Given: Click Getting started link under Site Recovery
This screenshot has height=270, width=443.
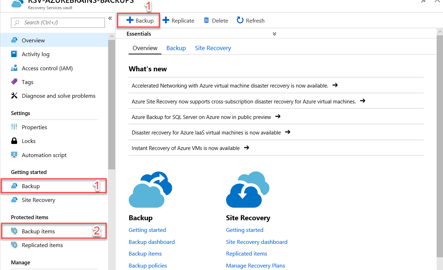Looking at the screenshot, I should point(245,230).
